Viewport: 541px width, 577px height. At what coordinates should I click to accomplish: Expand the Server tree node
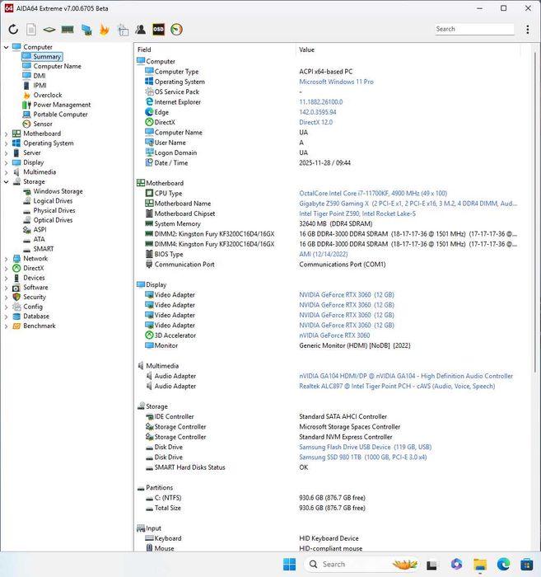(7, 153)
